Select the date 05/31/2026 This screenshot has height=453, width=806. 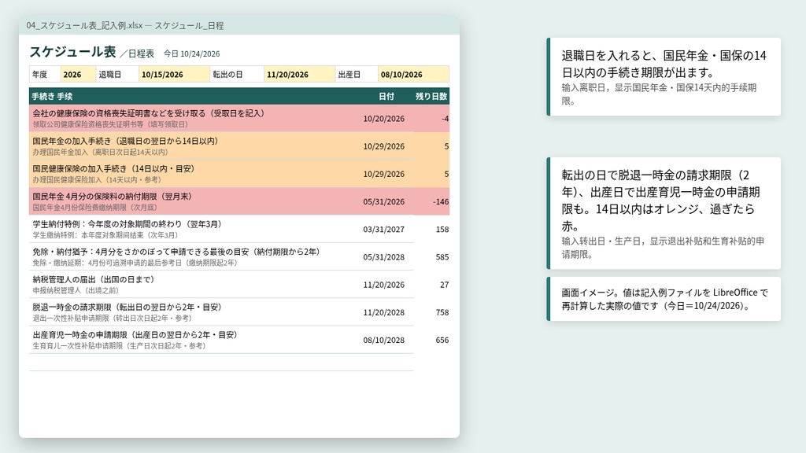click(383, 202)
